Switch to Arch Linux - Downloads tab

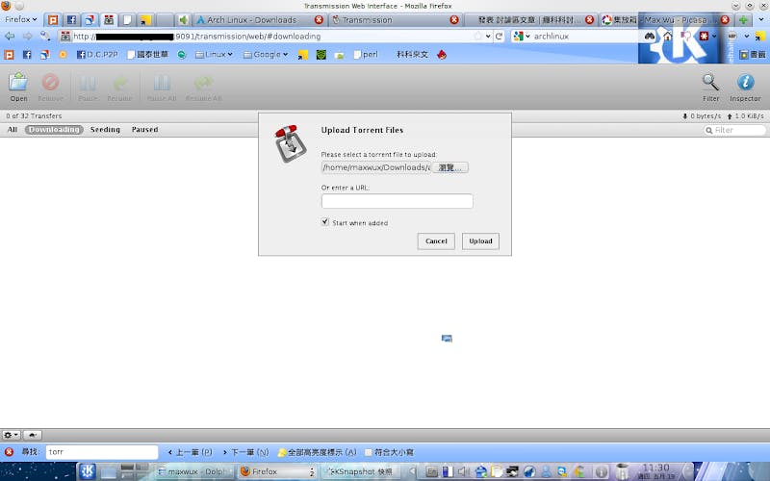point(260,19)
